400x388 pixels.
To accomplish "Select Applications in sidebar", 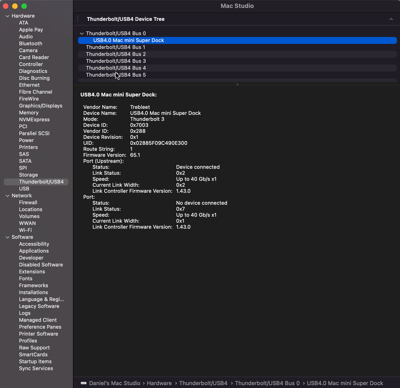I will click(34, 251).
